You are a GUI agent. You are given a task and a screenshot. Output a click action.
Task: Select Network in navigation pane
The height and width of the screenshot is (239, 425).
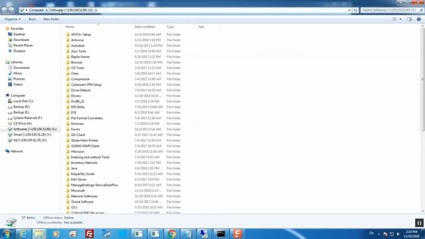17,151
